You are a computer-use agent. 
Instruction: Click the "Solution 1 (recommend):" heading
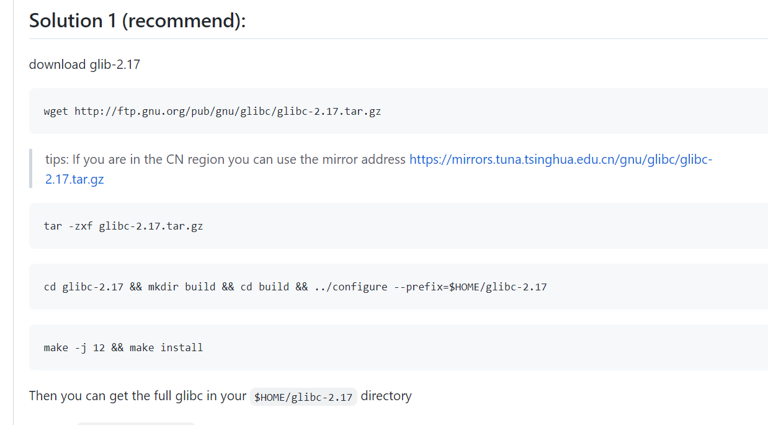tap(137, 20)
